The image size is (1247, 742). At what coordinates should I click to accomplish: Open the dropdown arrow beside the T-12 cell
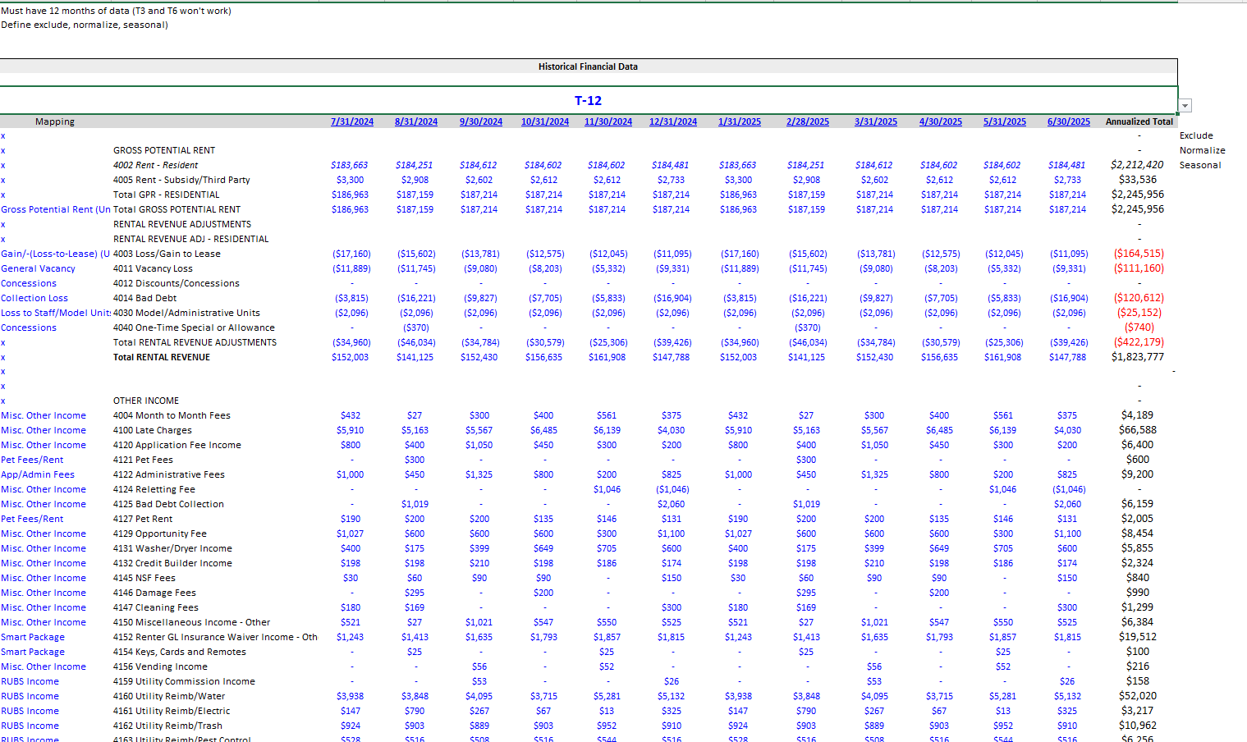click(1185, 106)
